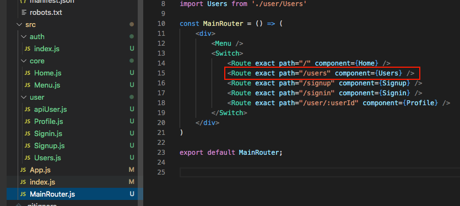
Task: Click JS icon next to apiUser.js
Action: tap(28, 110)
